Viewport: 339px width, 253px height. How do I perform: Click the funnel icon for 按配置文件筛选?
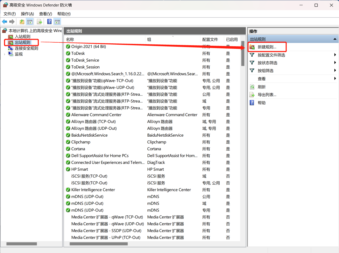[x=252, y=55]
